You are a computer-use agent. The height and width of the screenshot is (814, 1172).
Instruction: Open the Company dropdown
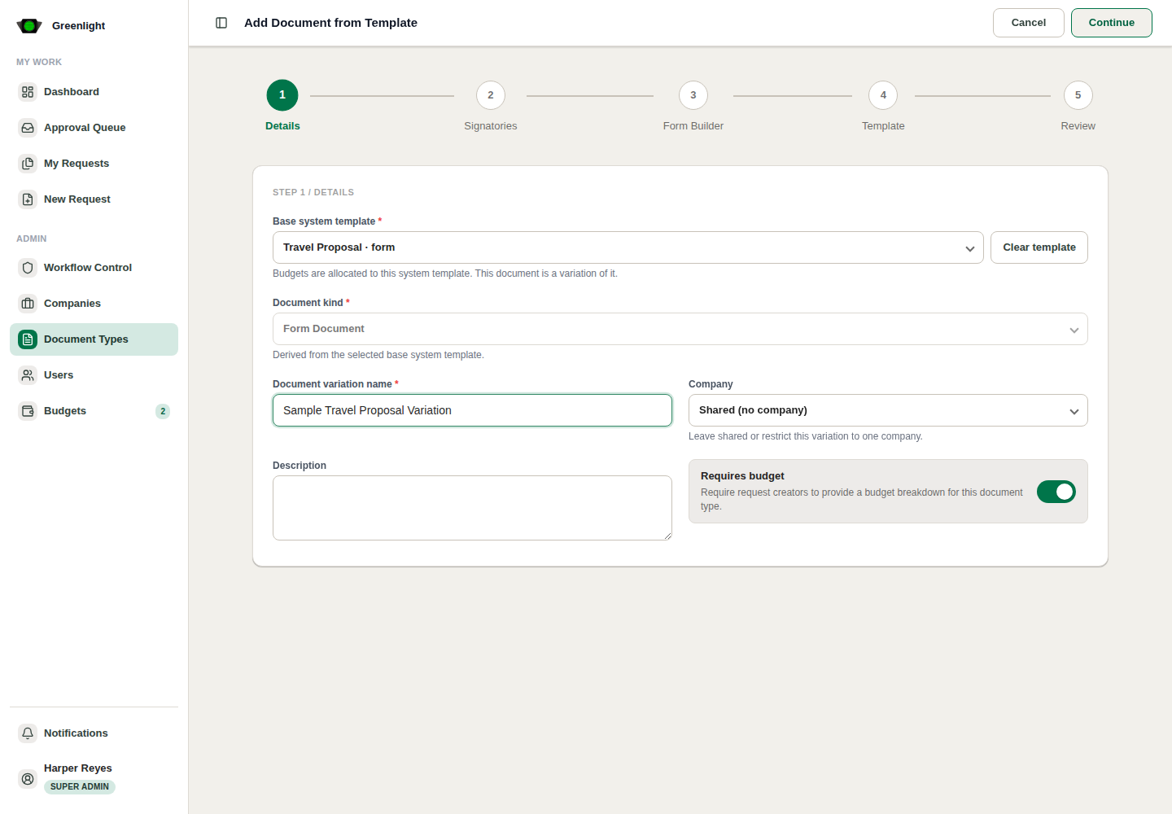point(888,410)
